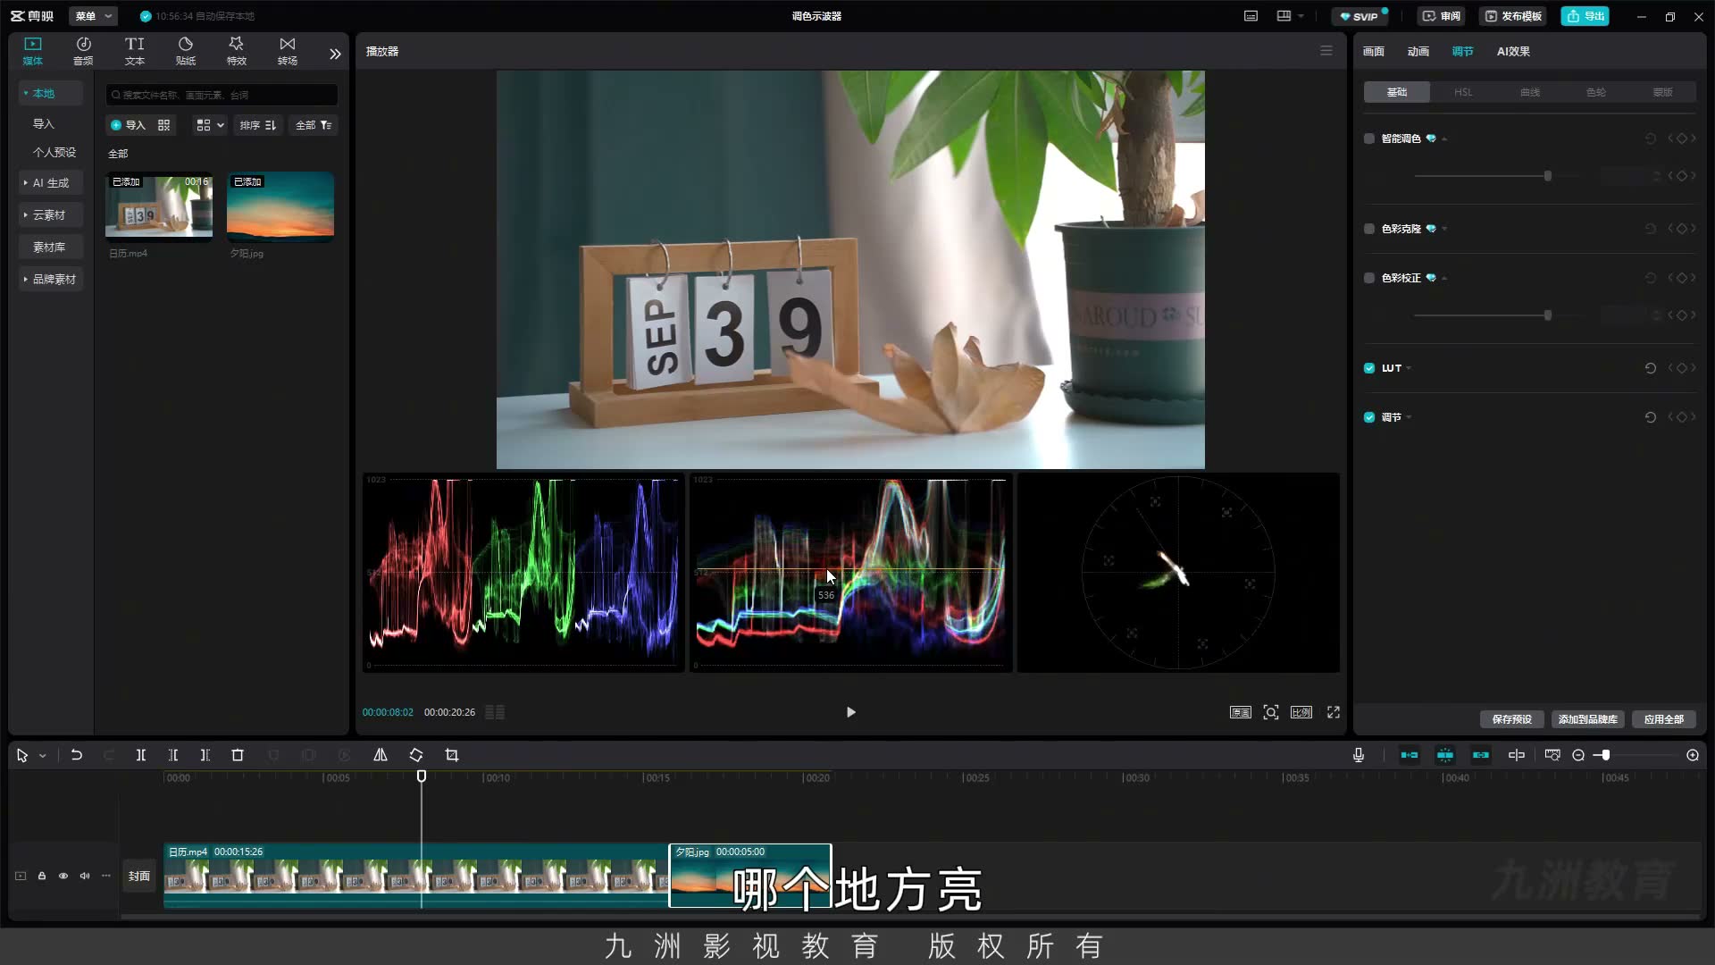1715x965 pixels.
Task: Toggle main track magnet snapping
Action: [1410, 755]
